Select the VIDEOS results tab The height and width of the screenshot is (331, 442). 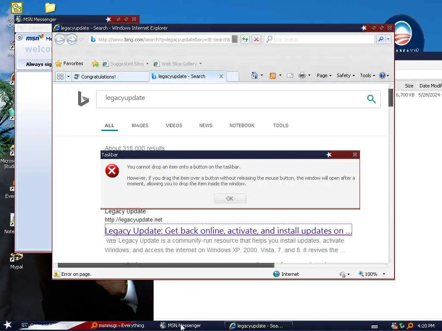pos(174,125)
